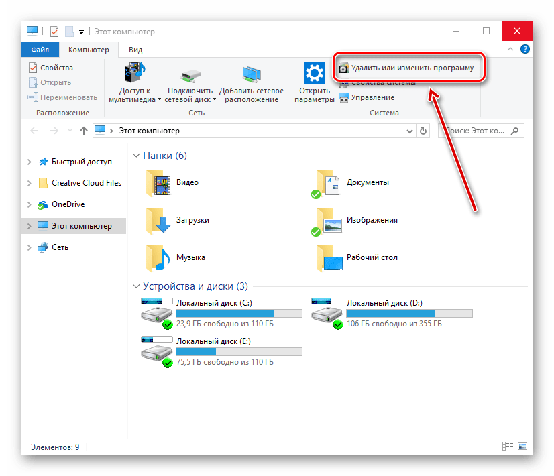Select Creative Cloud Files in sidebar

80,183
